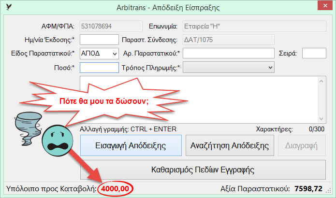Viewport: 336px width, 198px height.
Task: Focus the Ημ/νία Έκδοσης input field
Action: tap(99, 40)
